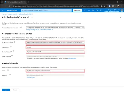Go forward with the browser forward arrow

(x=6, y=6)
